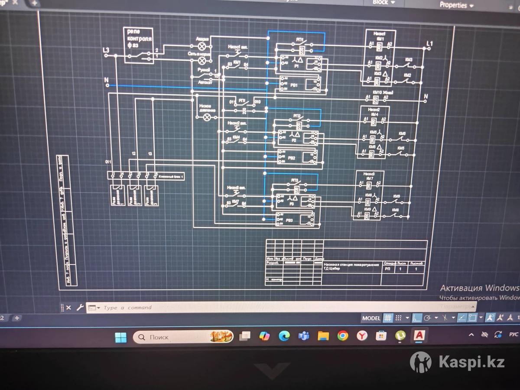Toggle Ortho mode in status bar

coord(416,318)
